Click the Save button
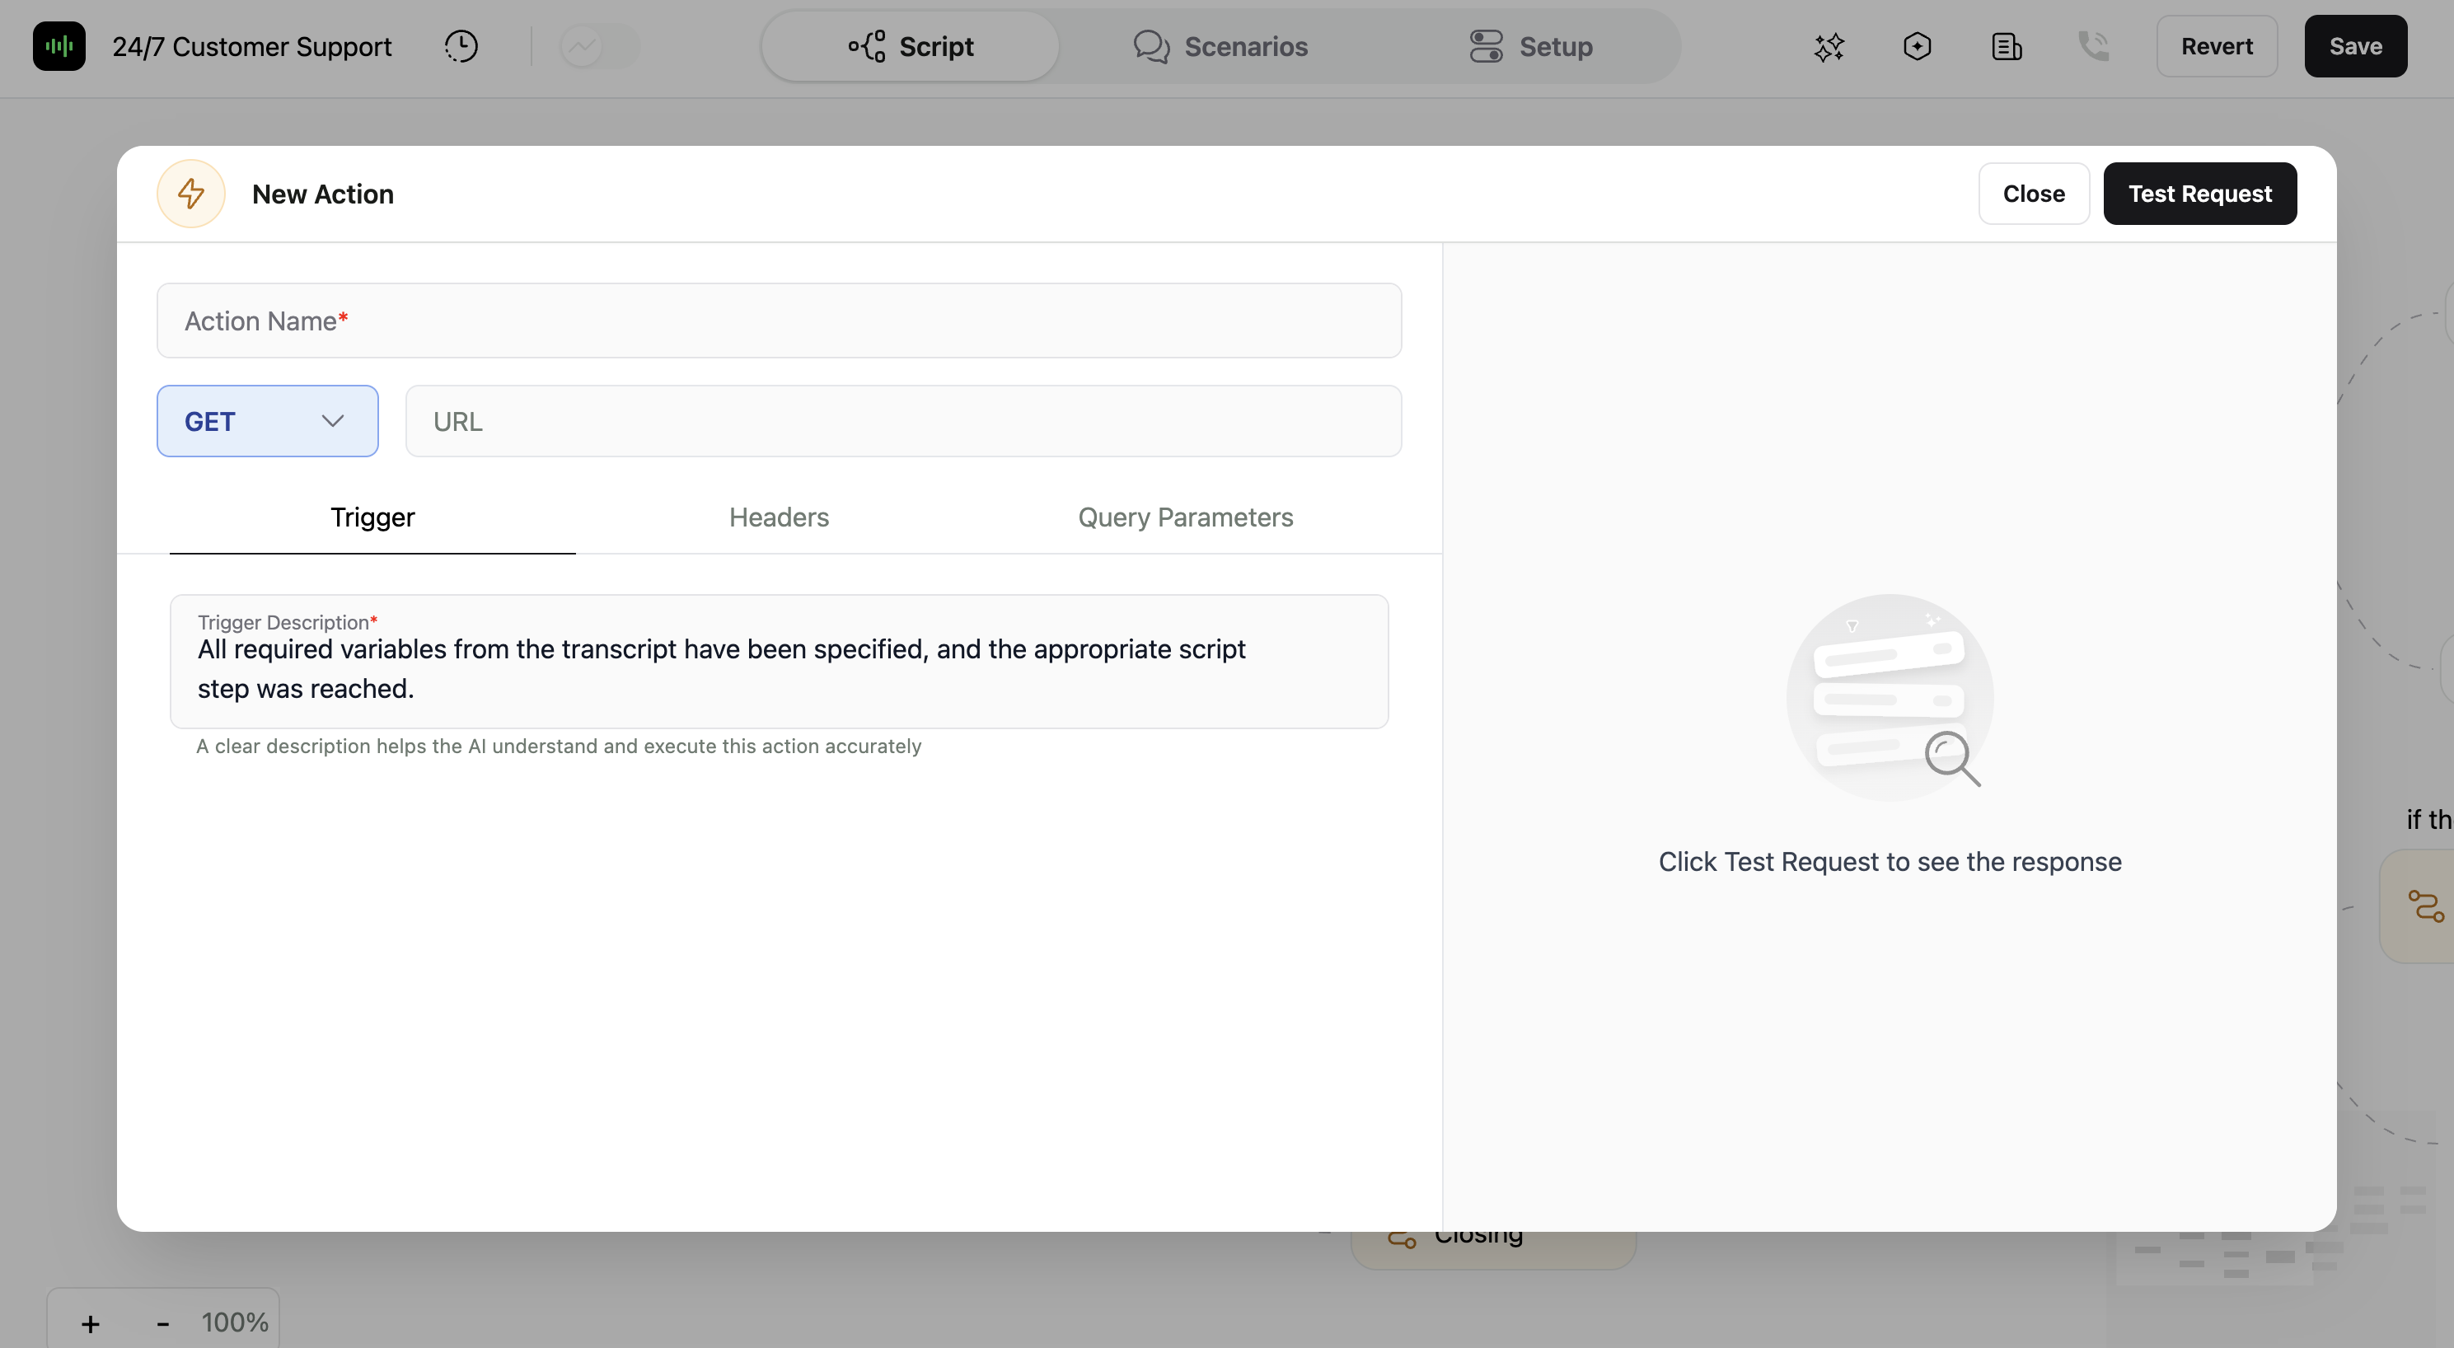The height and width of the screenshot is (1348, 2454). [x=2355, y=45]
